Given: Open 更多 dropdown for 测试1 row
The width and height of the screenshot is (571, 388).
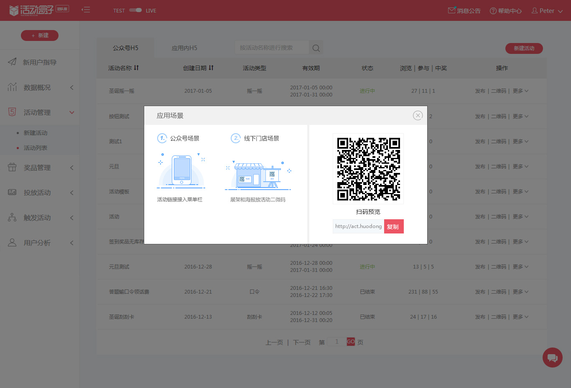Looking at the screenshot, I should click(x=520, y=142).
